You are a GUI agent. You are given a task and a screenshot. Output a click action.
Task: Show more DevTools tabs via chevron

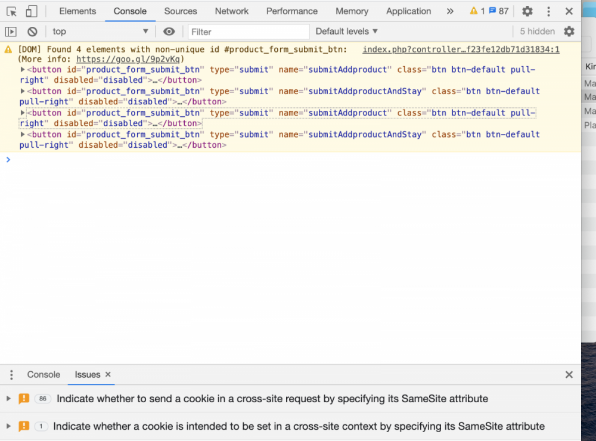[x=450, y=11]
